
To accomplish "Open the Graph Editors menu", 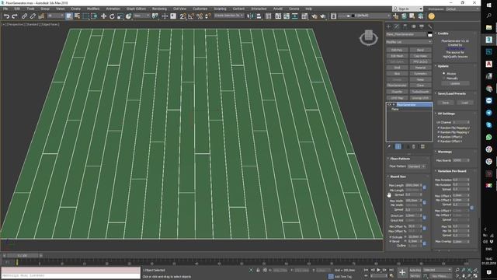I will pos(137,9).
